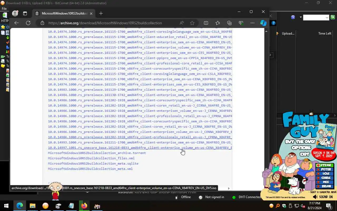Select the MicrosoftWindows10RS2buildcollection tab
The height and width of the screenshot is (211, 337).
[64, 13]
